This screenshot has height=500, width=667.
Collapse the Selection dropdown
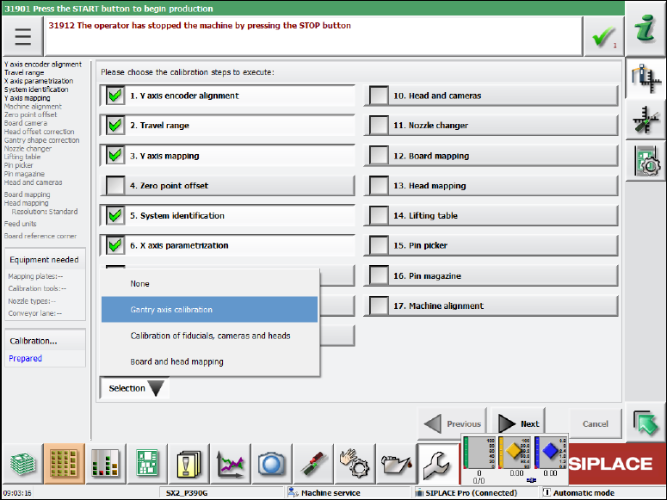[x=135, y=388]
